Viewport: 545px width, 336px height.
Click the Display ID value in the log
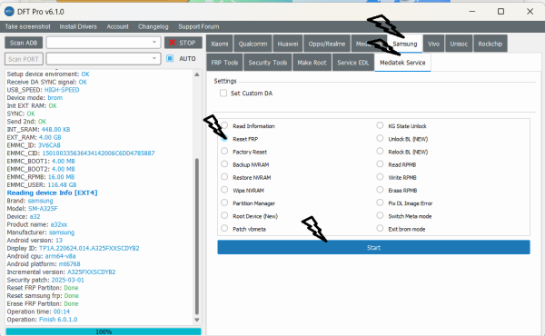[89, 249]
